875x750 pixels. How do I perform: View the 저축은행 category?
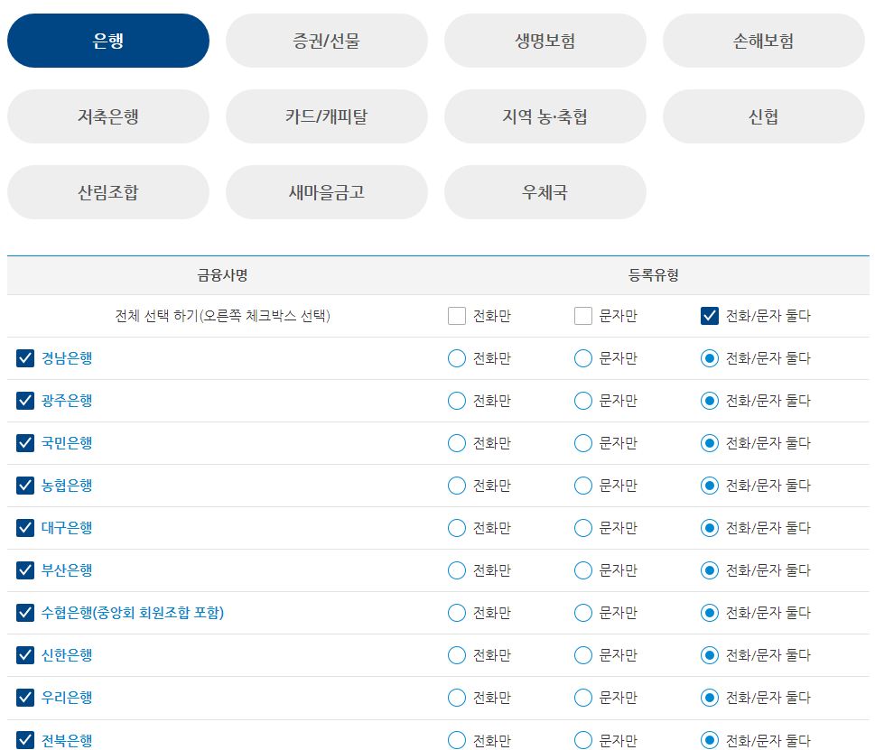[108, 116]
